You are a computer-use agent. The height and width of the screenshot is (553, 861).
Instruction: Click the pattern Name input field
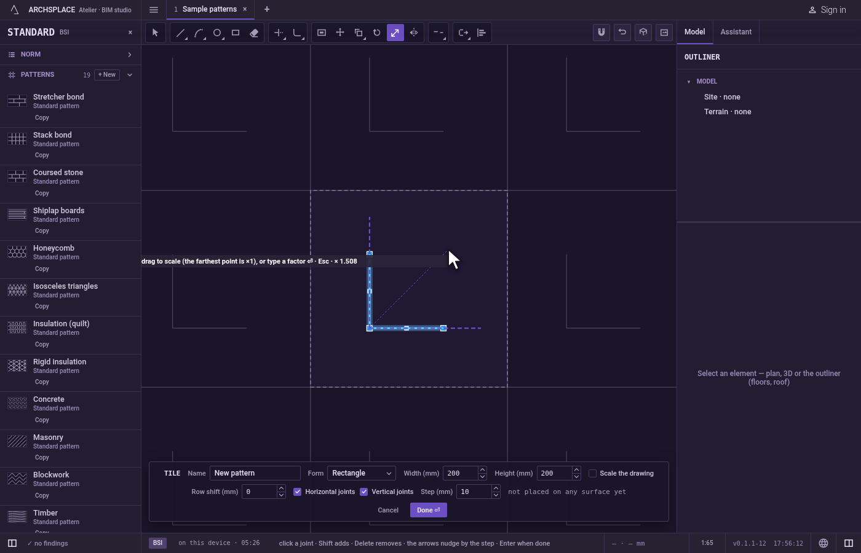pos(255,473)
